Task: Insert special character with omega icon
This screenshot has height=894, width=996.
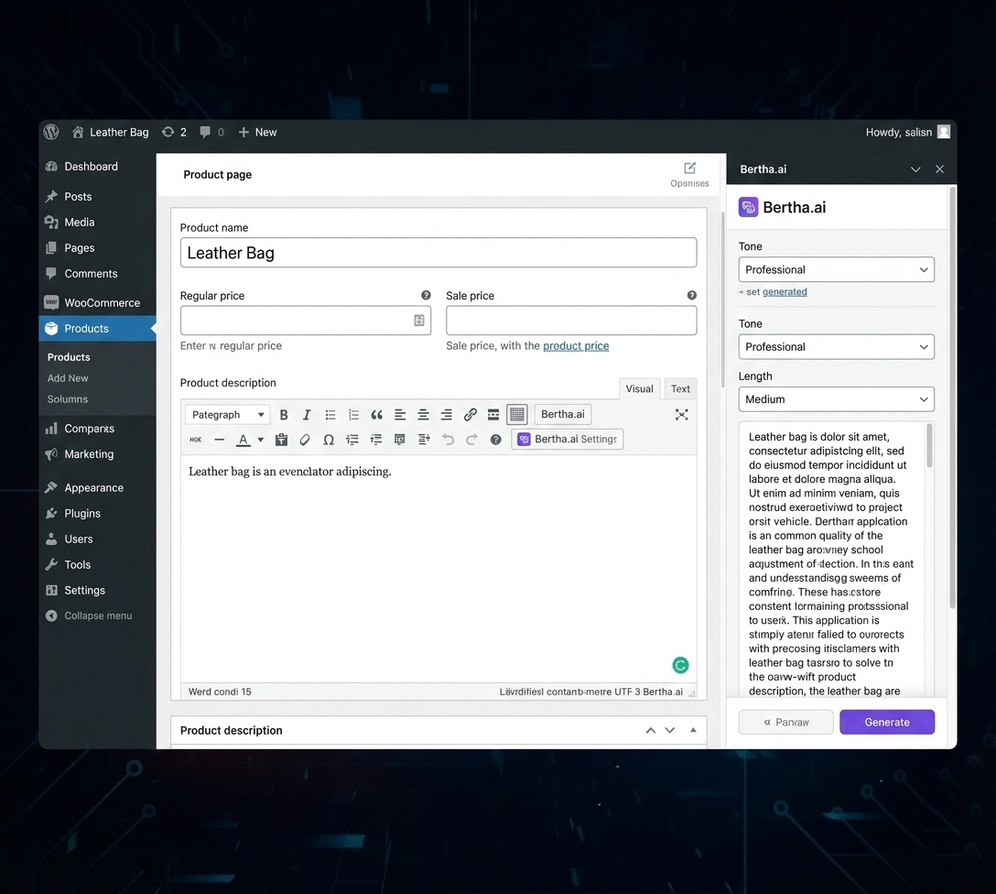Action: 329,440
